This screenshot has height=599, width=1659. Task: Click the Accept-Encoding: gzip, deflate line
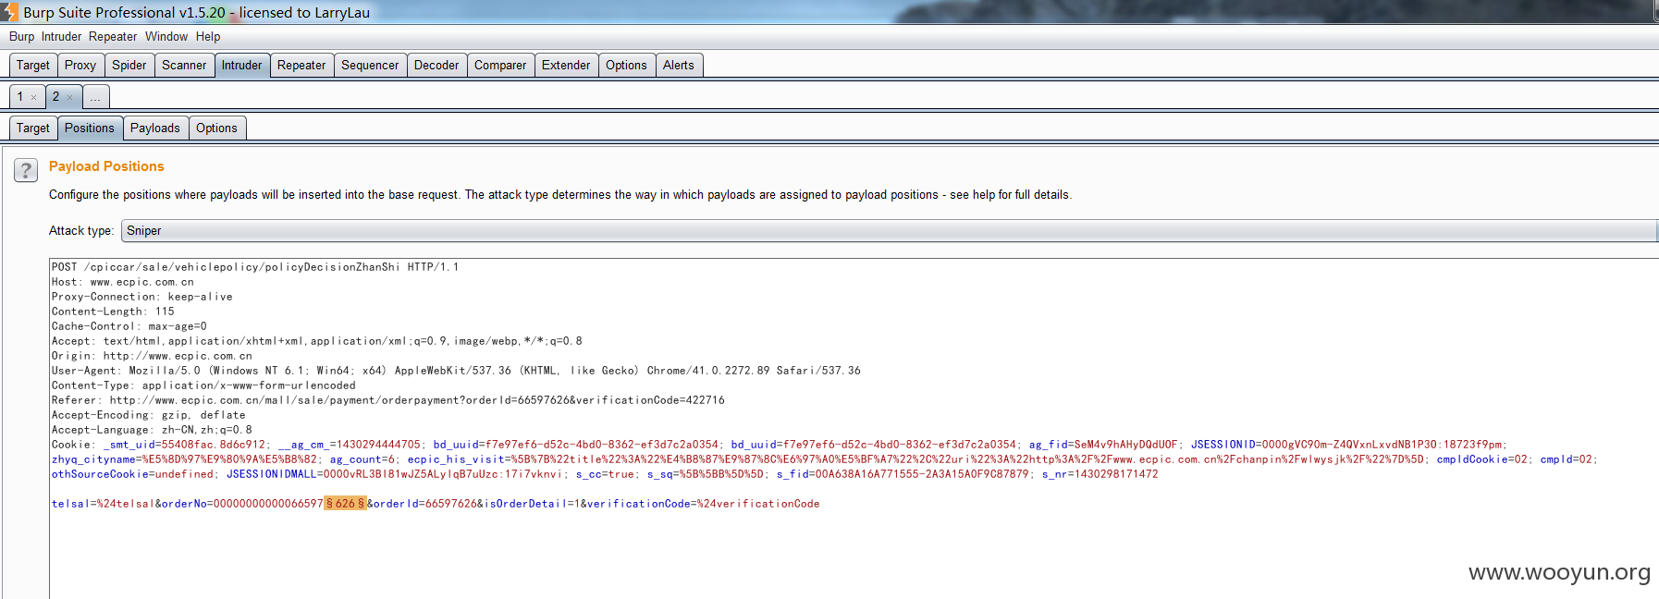pos(149,415)
